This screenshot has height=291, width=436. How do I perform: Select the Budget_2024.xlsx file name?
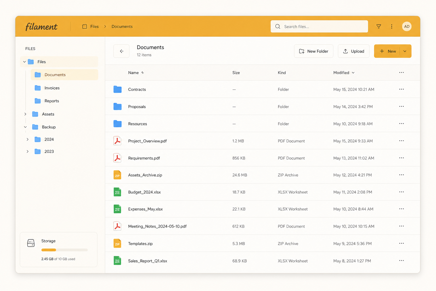coord(144,192)
